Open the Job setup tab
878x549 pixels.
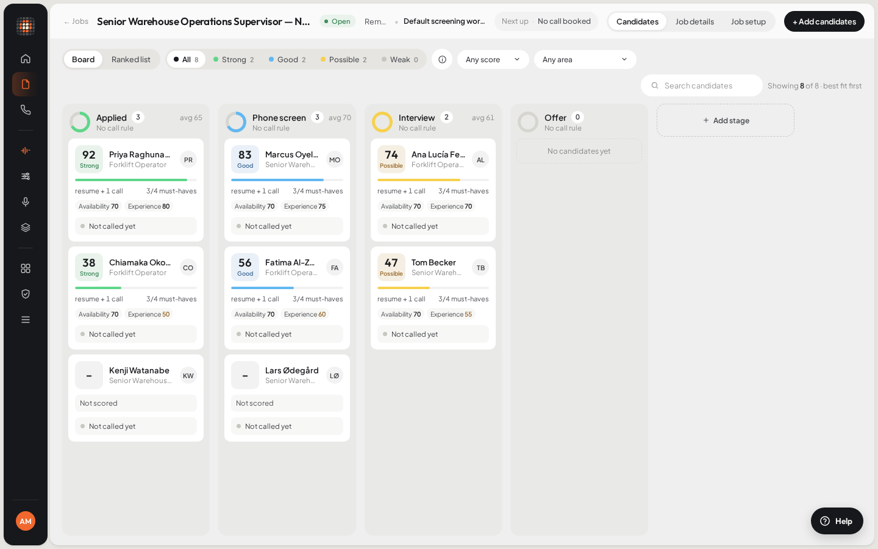[x=748, y=21]
